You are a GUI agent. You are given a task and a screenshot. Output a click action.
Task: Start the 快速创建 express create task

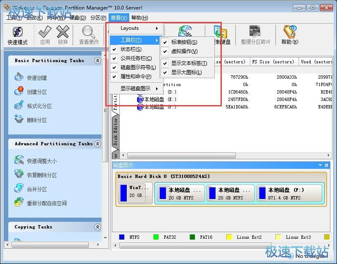click(x=31, y=77)
